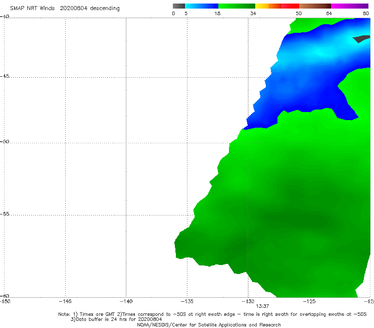Viewport: 374px width, 328px height.
Task: Click the 'Note: 1) Times are GMT' line
Action: click(x=212, y=314)
